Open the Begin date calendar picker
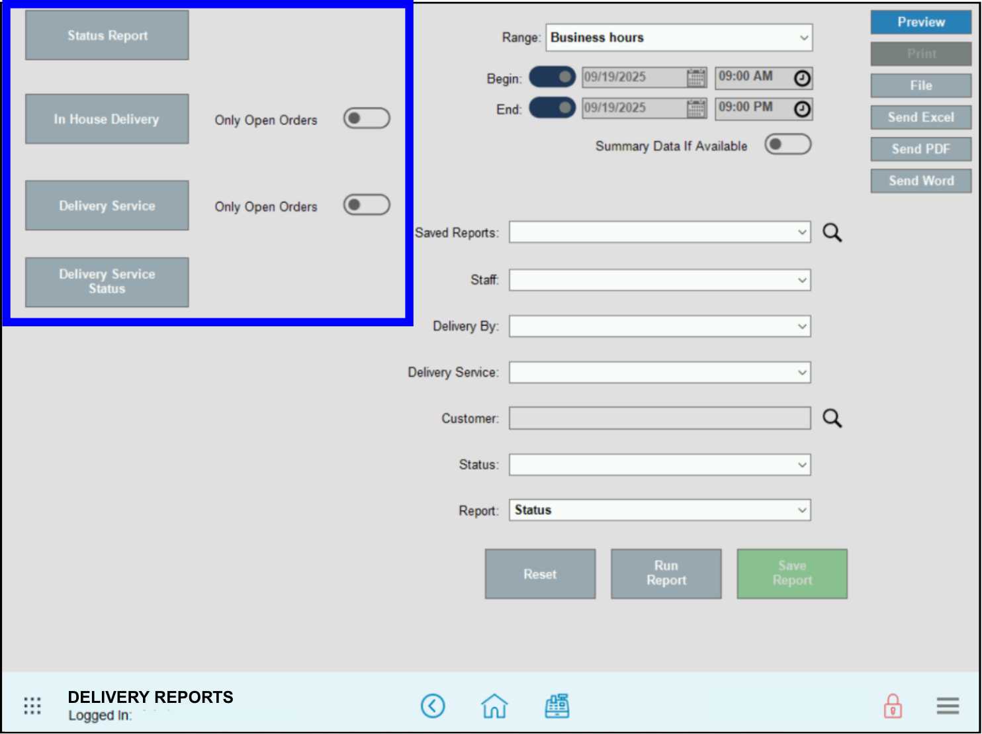This screenshot has width=982, height=734. pyautogui.click(x=695, y=77)
